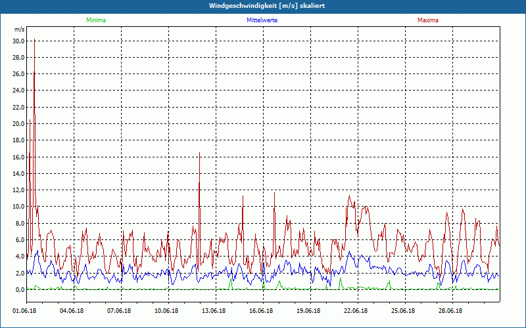
Task: Click the 01.06.18 date label
Action: [x=24, y=311]
